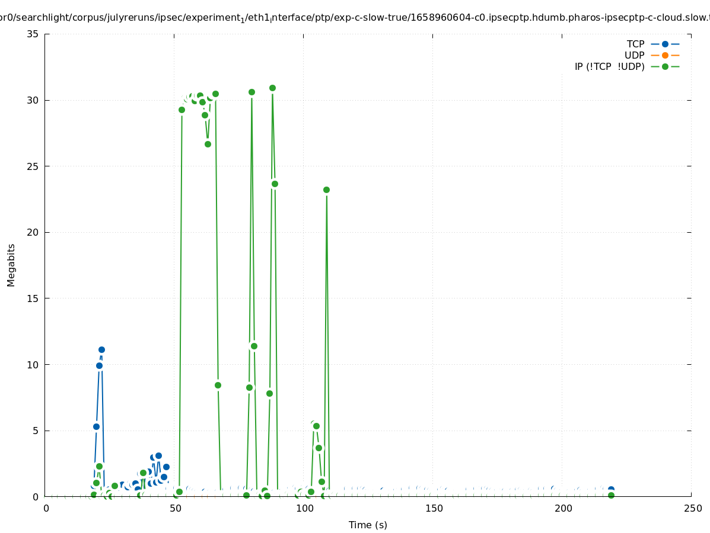The image size is (710, 533).
Task: Click the first green point of the 30 Megabit plateau
Action: (182, 110)
